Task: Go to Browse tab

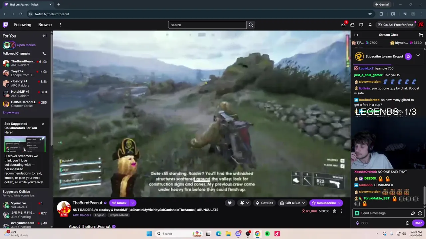Action: coord(45,25)
